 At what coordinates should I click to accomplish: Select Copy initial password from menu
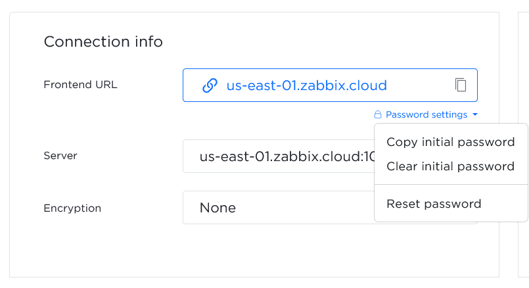450,142
